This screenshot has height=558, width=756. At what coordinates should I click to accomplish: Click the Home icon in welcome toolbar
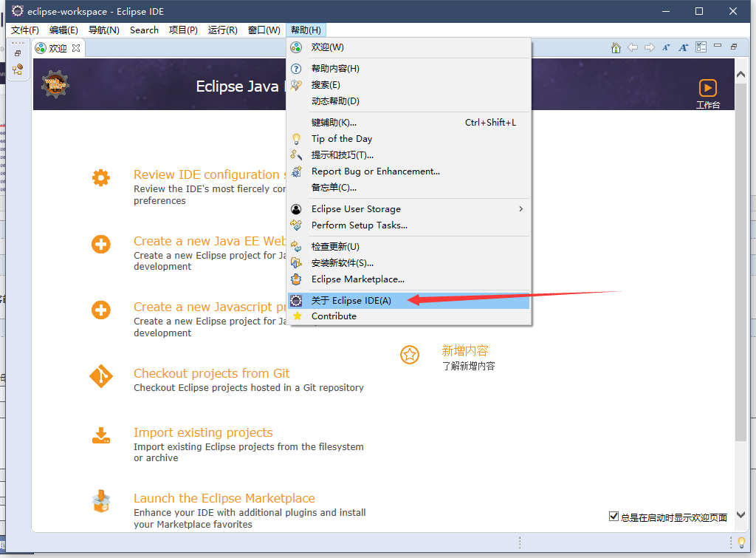point(616,47)
